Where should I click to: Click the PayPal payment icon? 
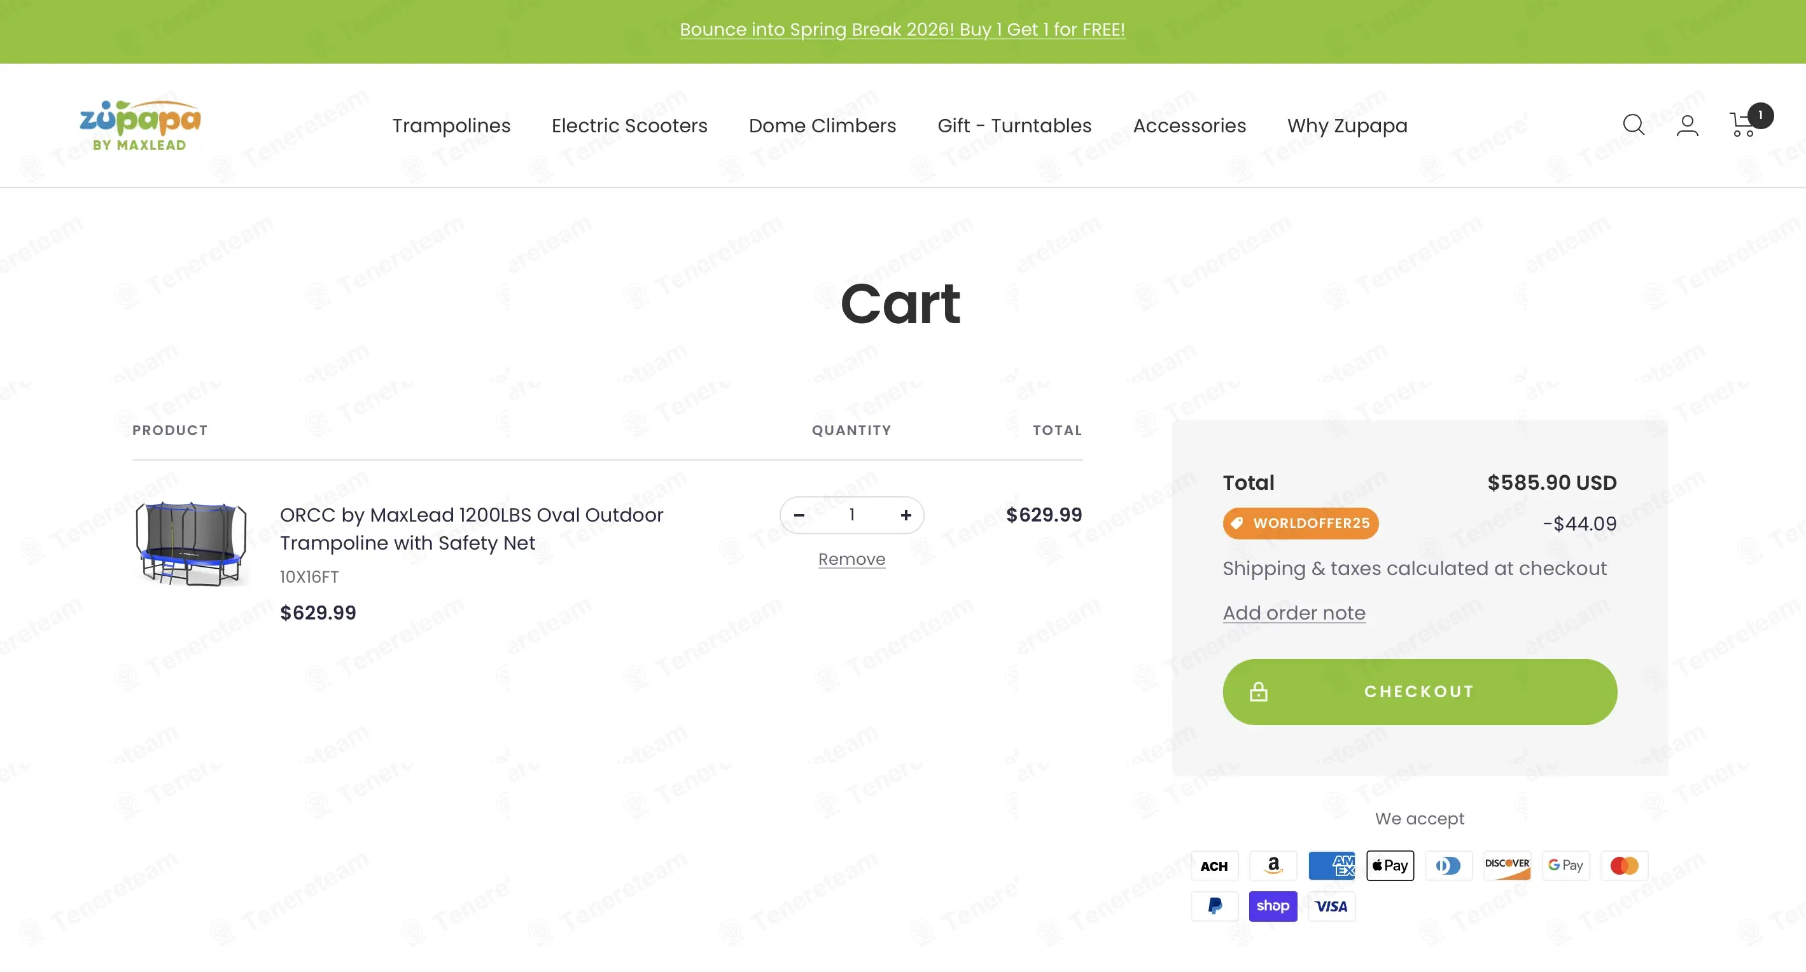1214,906
